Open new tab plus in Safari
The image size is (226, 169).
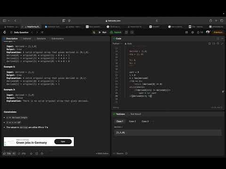pyautogui.click(x=216, y=21)
